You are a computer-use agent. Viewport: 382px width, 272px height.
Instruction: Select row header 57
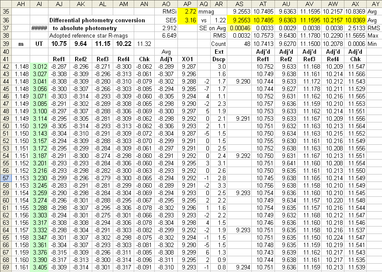pyautogui.click(x=6, y=178)
